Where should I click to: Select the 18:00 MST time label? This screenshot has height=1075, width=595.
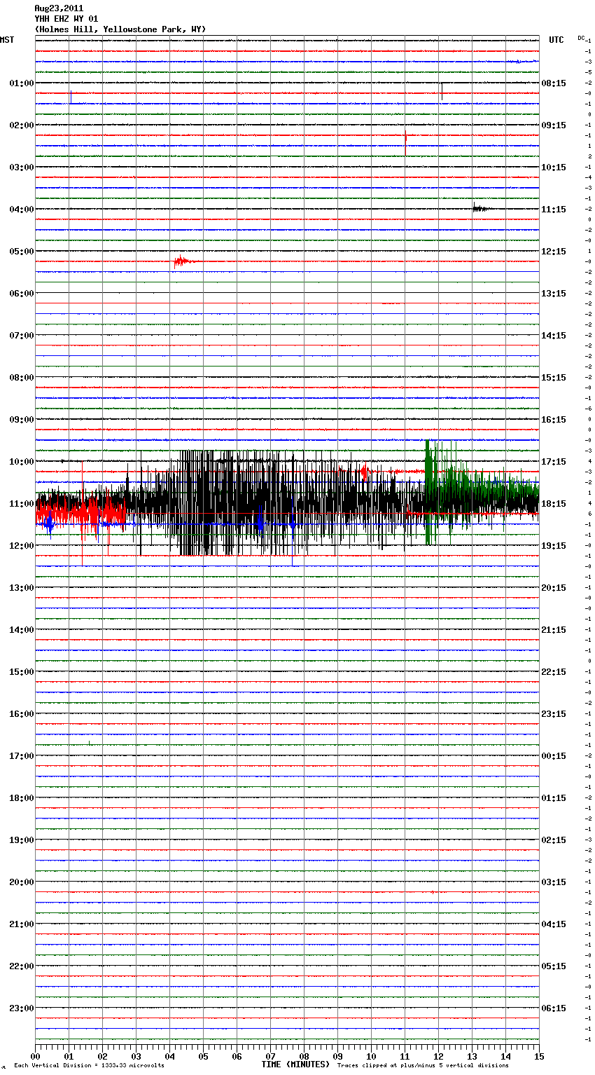(x=21, y=797)
